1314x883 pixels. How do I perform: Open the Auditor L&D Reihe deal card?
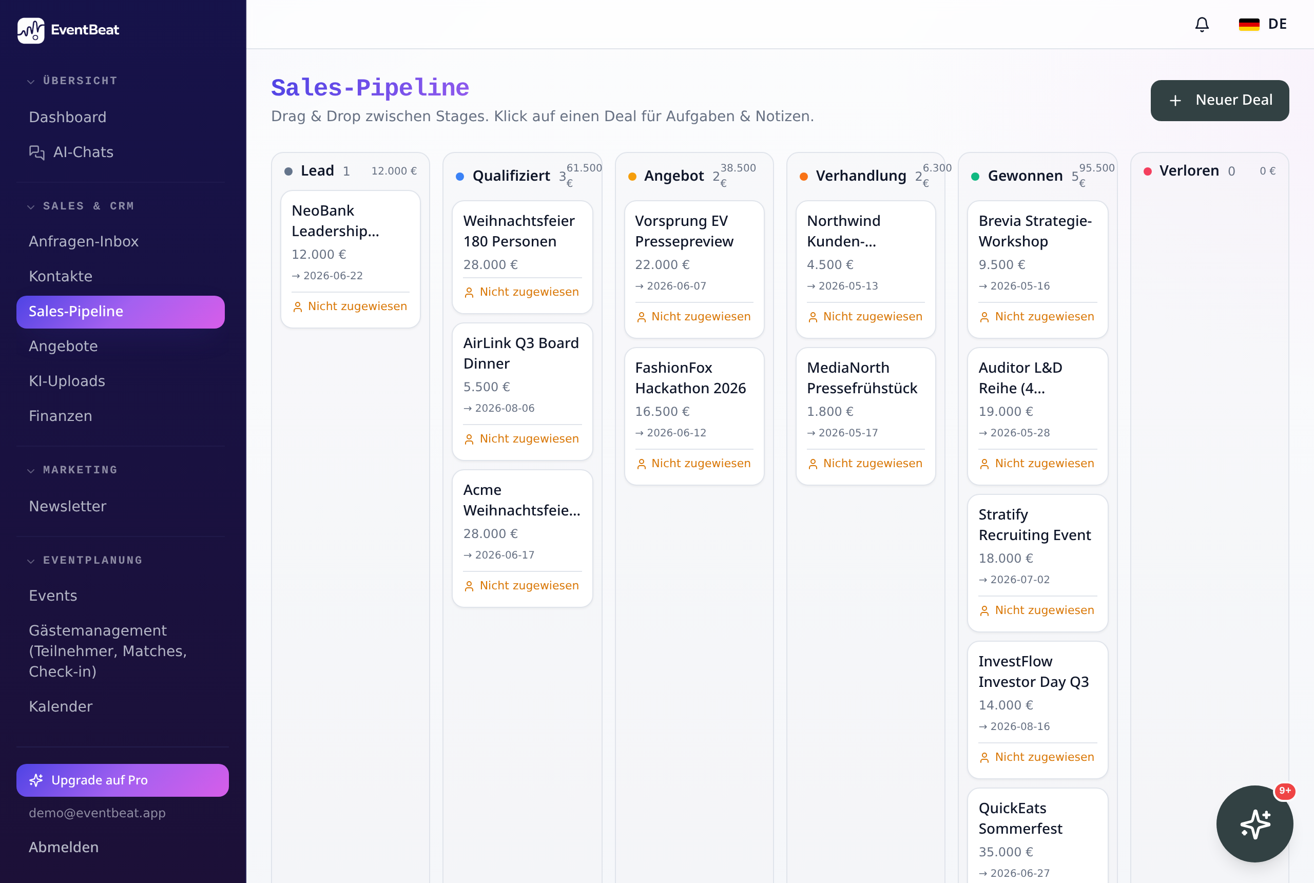coord(1037,416)
